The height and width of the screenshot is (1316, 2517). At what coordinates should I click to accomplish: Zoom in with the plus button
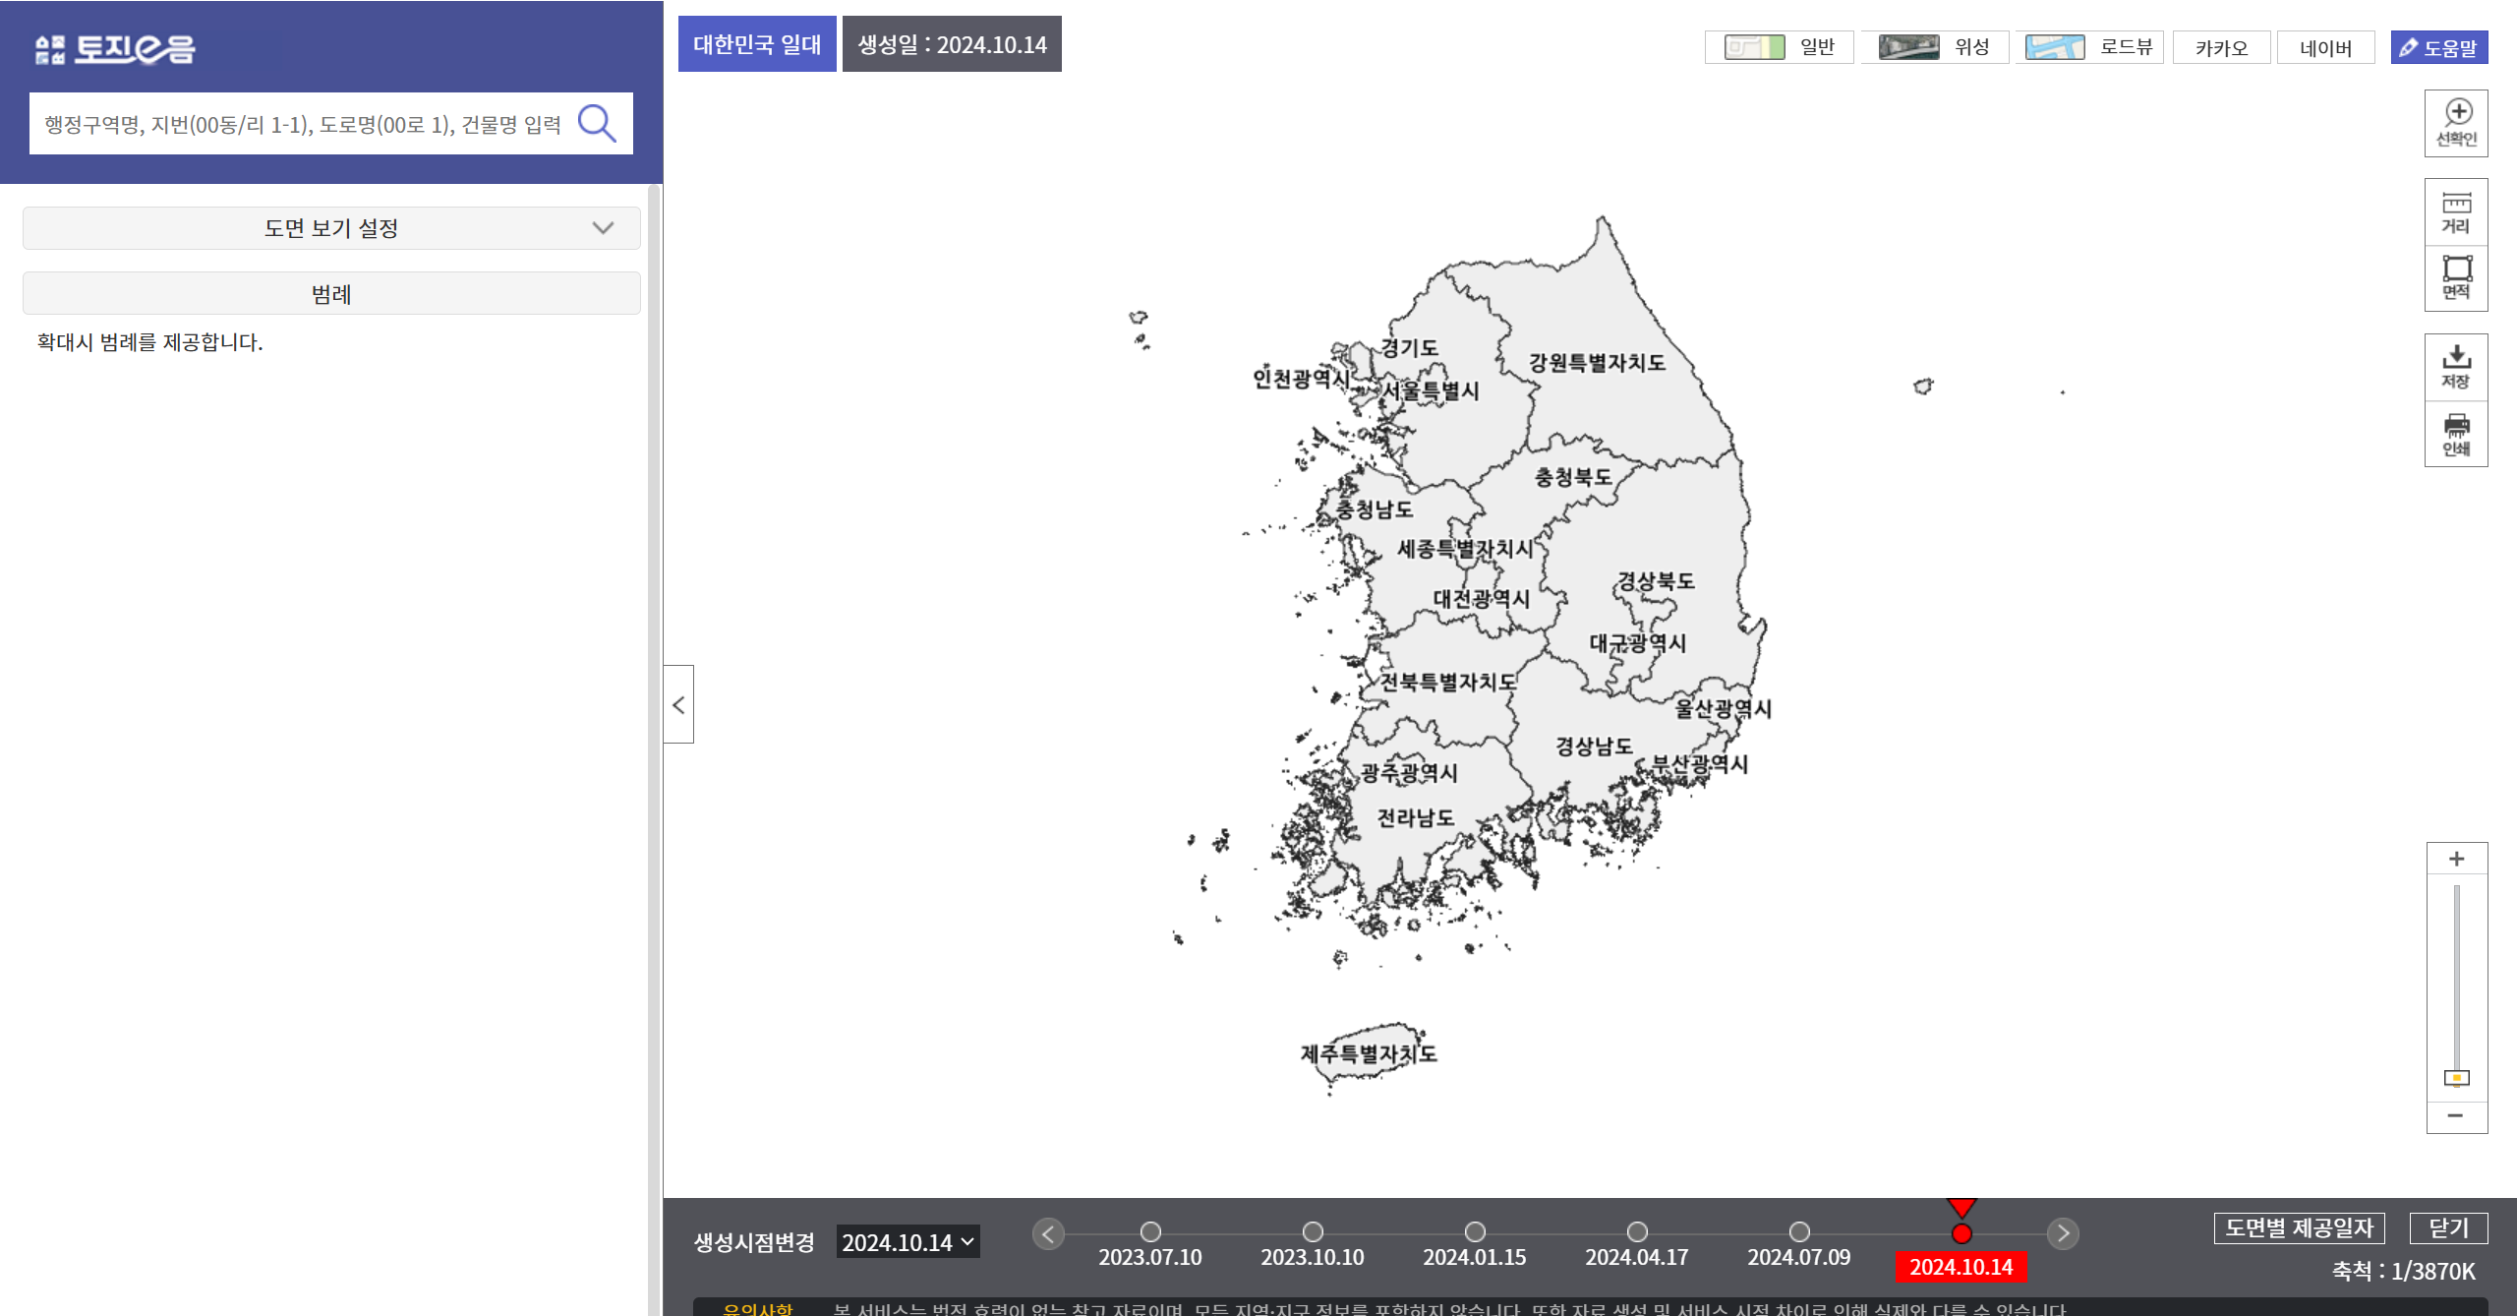click(2455, 859)
